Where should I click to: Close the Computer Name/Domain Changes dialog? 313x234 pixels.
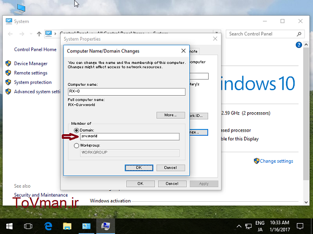[x=184, y=51]
